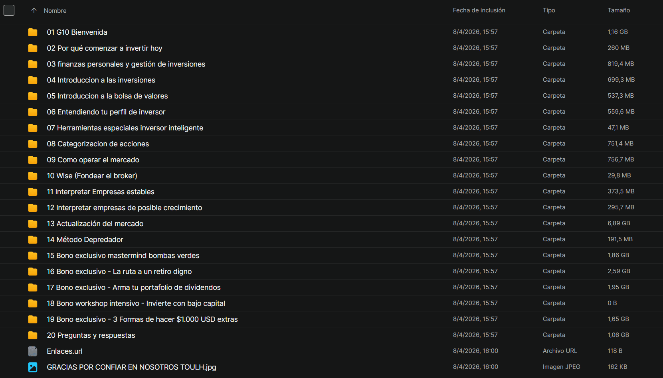
Task: Open GRACIAS POR CONFIAR EN NOSOTROS TOULH.jpg
Action: 131,367
